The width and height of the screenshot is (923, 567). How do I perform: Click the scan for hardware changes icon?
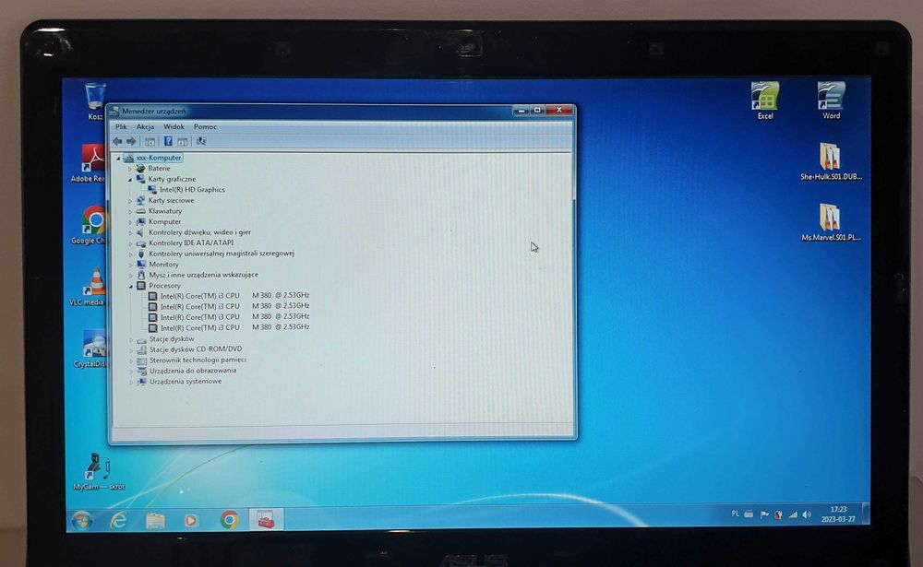201,141
